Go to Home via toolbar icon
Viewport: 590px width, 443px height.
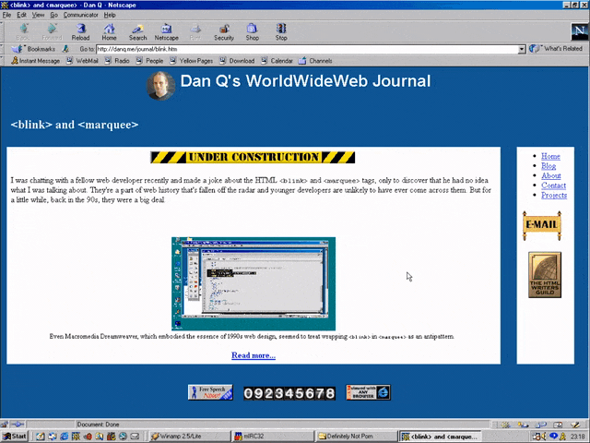tap(109, 32)
